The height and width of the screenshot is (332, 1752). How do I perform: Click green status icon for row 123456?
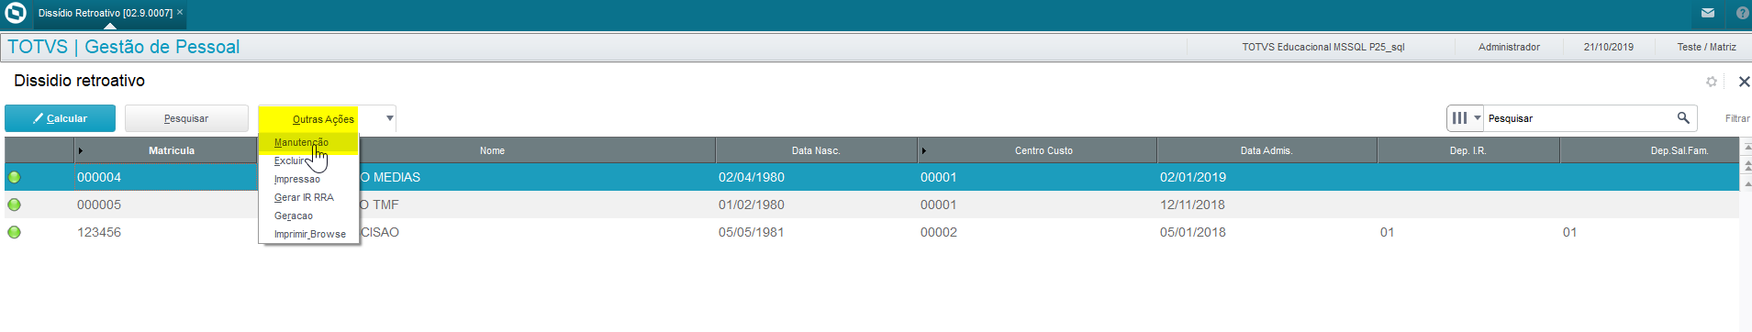click(14, 232)
